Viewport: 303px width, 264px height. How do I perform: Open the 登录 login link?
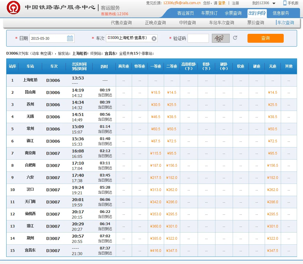(x=221, y=3)
